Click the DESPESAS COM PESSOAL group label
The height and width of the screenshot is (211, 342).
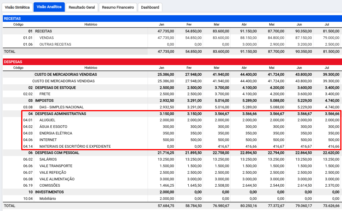pyautogui.click(x=57, y=153)
